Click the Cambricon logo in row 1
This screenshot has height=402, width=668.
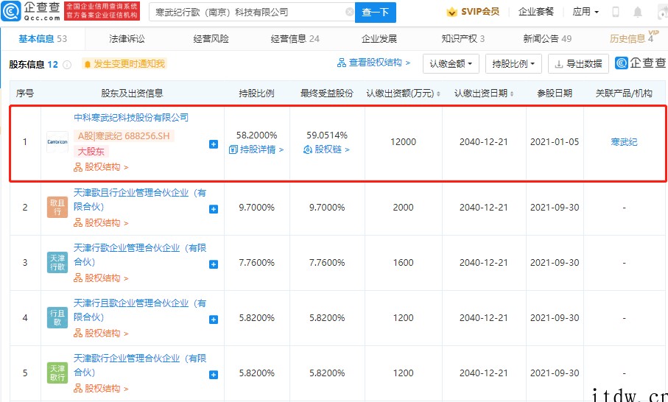pos(57,142)
